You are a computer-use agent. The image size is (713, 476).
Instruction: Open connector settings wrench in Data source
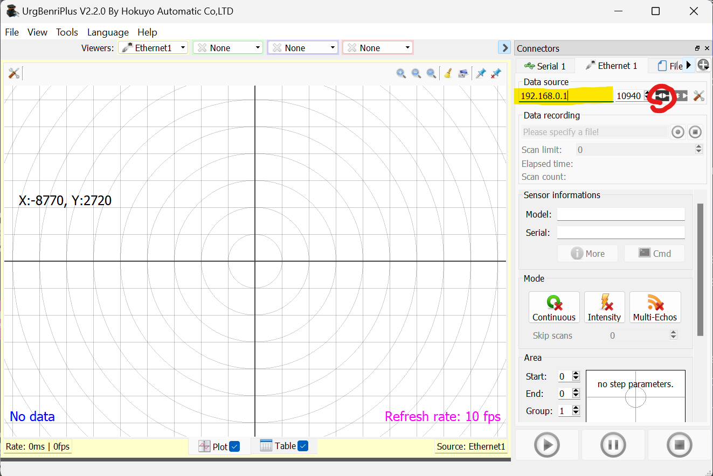point(698,96)
